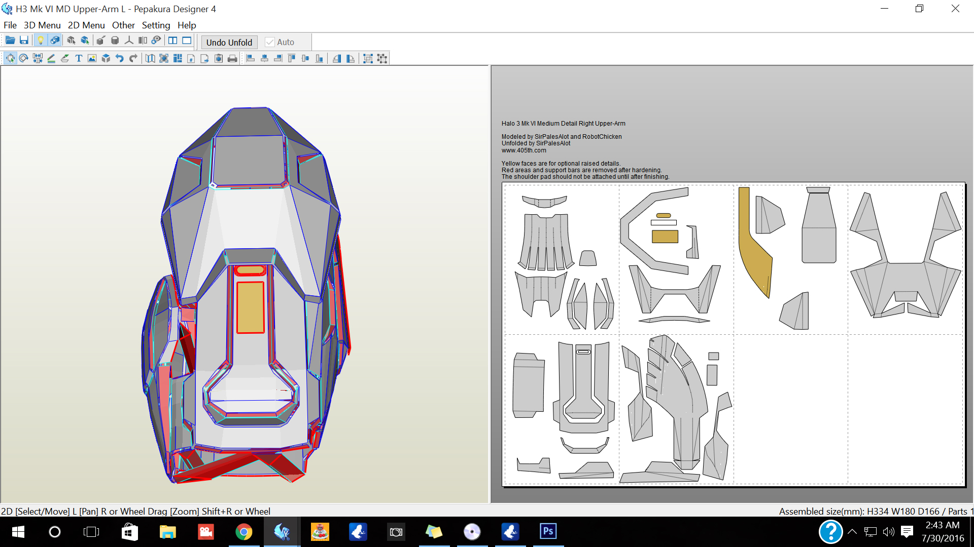
Task: Open the Setting menu
Action: tap(156, 25)
